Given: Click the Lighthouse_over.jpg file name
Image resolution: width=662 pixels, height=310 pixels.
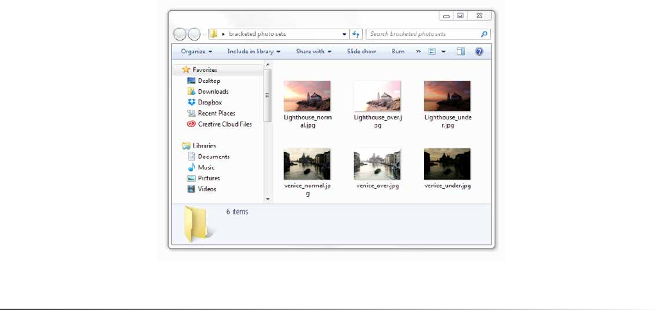Looking at the screenshot, I should point(377,121).
